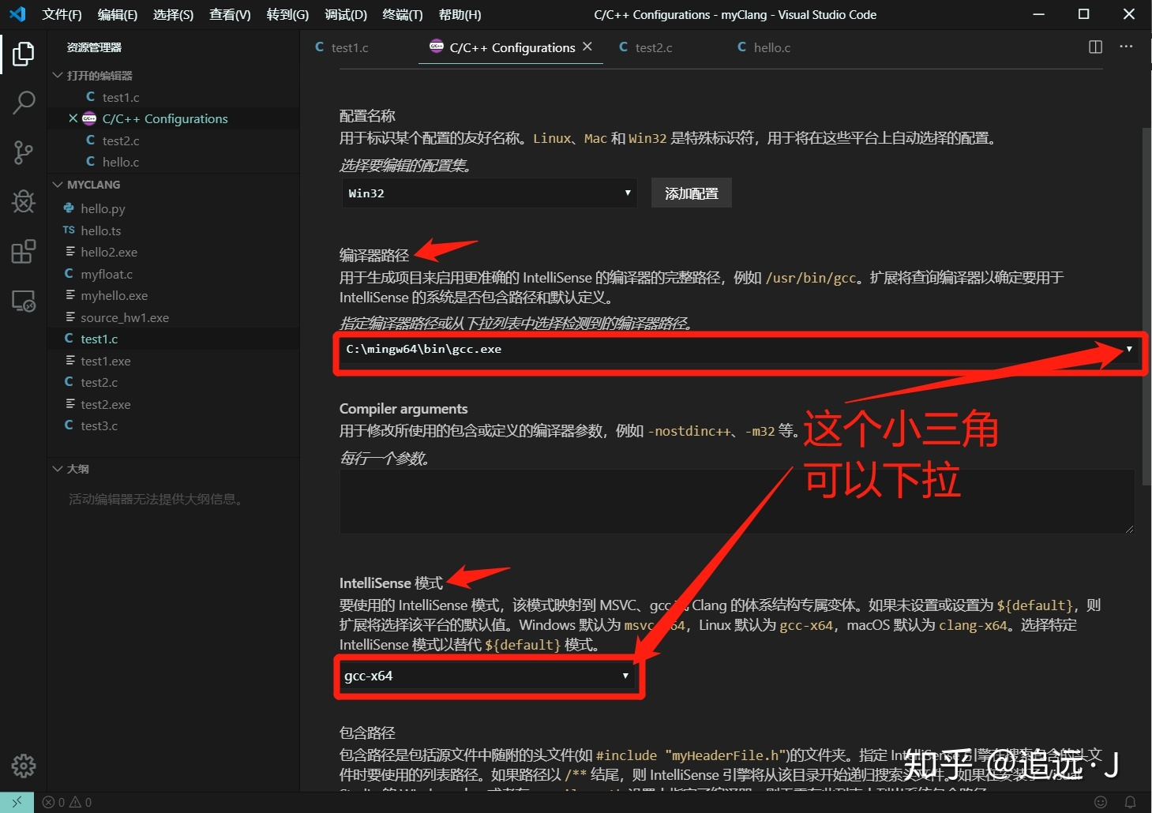Open the gcc-x64 IntelliSense mode dropdown
Screen dimensions: 1152x813
[489, 676]
